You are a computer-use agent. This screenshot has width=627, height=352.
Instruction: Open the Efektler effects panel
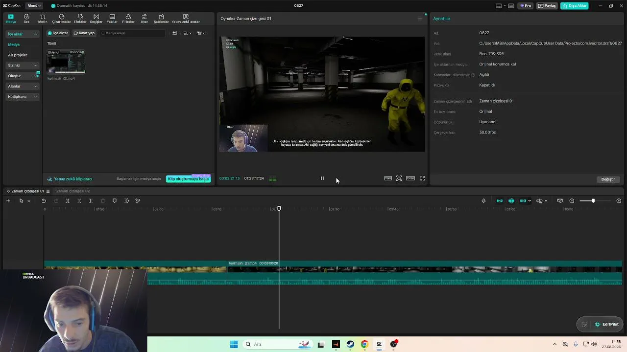coord(80,19)
